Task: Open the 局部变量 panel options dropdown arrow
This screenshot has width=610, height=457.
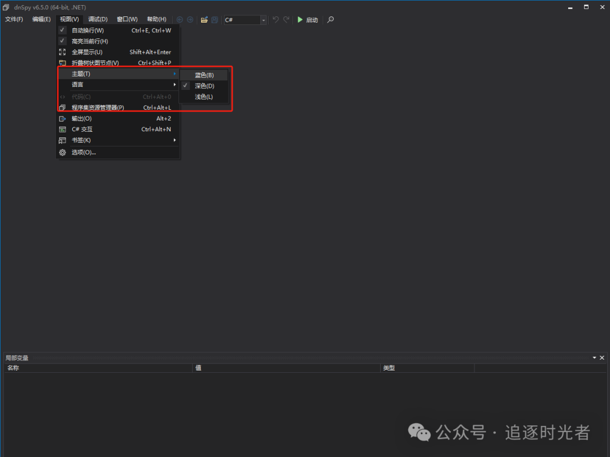Action: coord(594,357)
